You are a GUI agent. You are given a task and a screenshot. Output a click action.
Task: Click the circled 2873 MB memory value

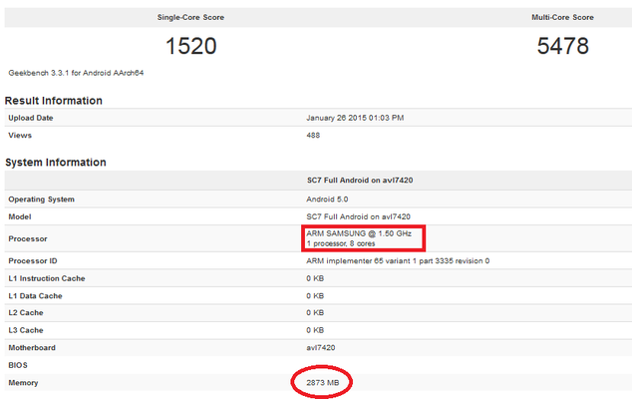[x=322, y=382]
